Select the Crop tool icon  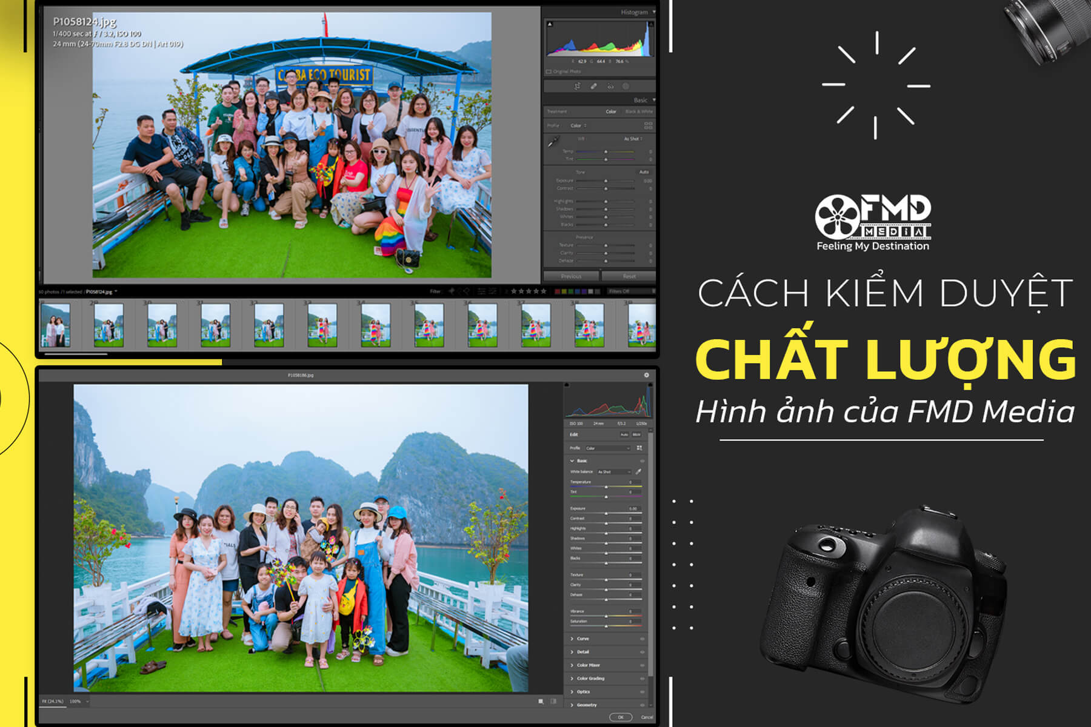577,87
